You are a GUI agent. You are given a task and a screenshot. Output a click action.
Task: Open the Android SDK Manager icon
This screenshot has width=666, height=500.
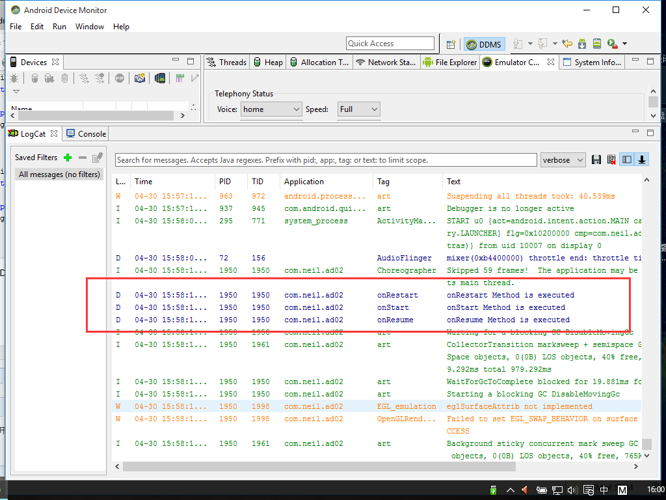click(x=582, y=44)
